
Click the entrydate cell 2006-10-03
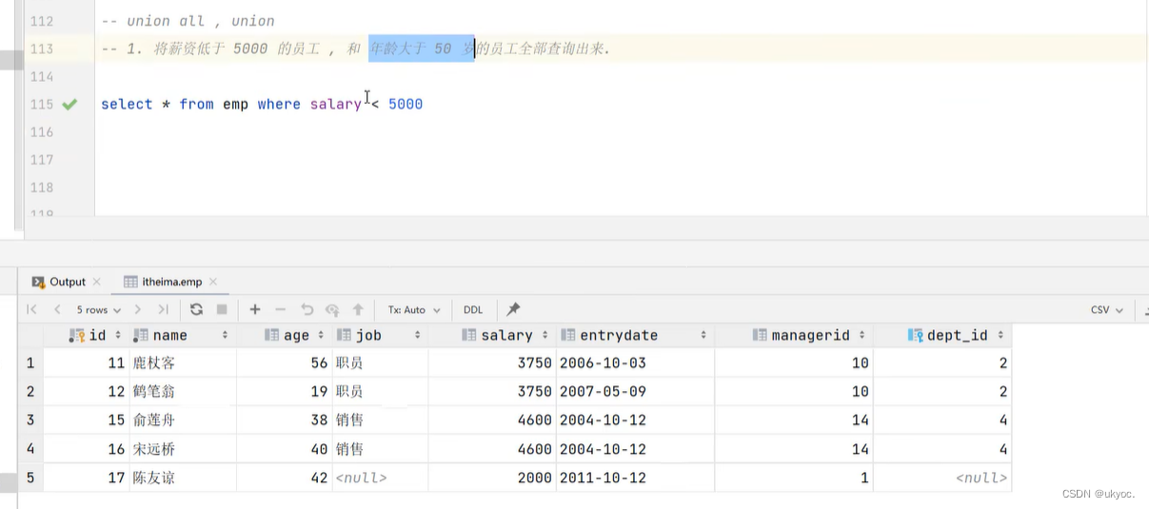(x=635, y=362)
